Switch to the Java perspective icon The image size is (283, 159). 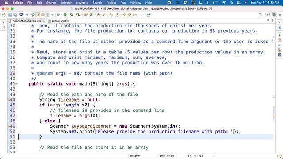point(275,15)
